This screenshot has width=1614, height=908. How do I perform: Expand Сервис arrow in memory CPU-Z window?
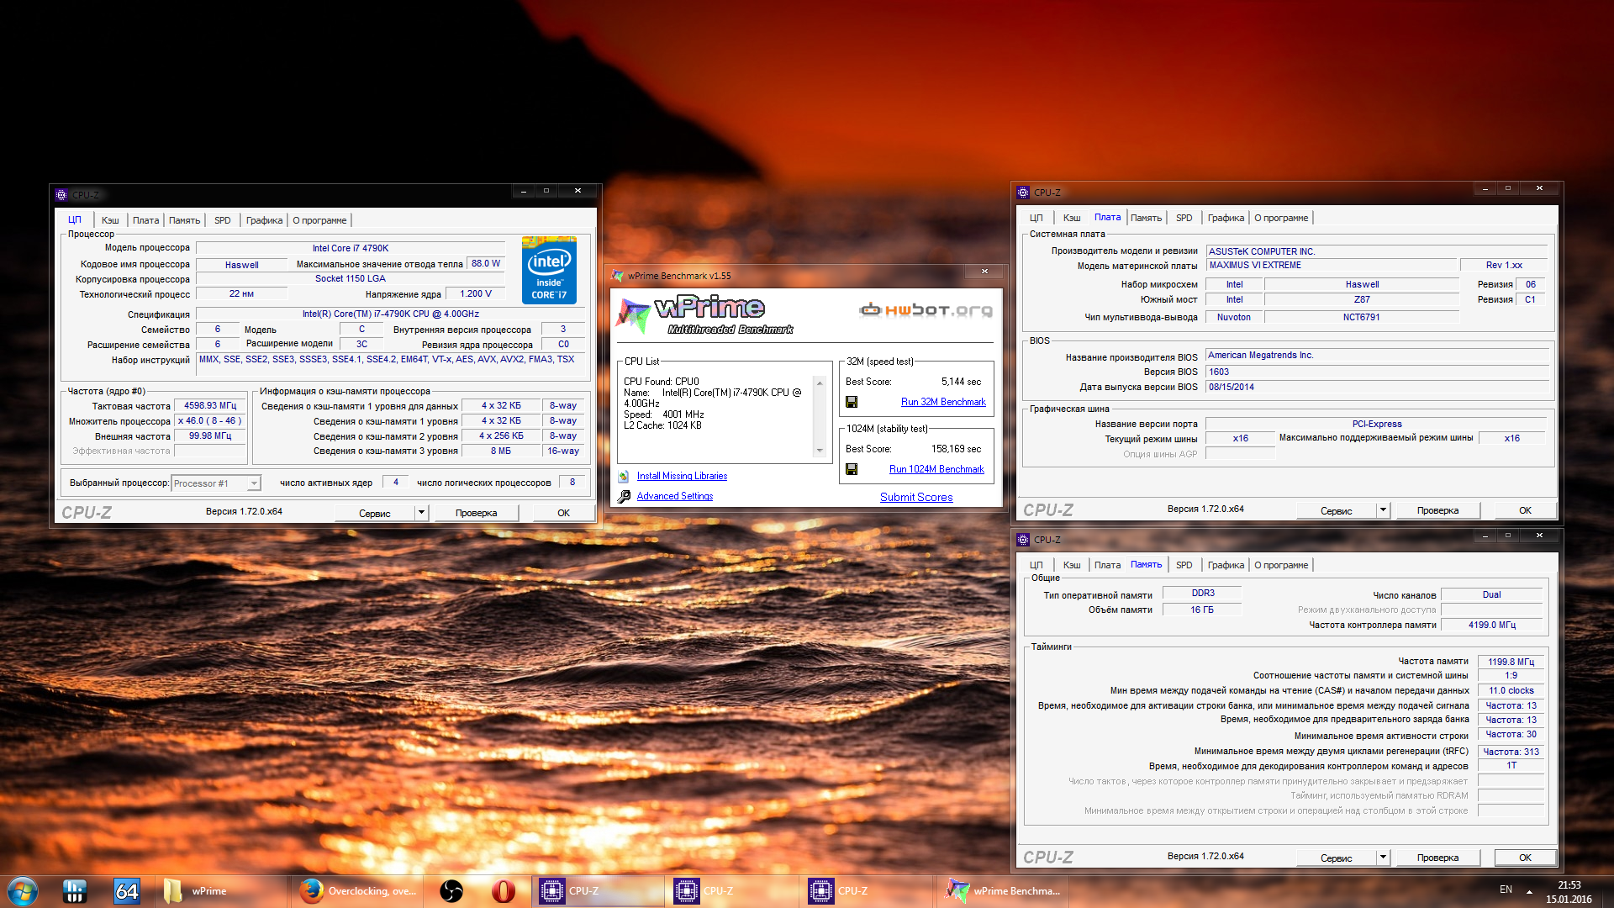tap(1383, 857)
